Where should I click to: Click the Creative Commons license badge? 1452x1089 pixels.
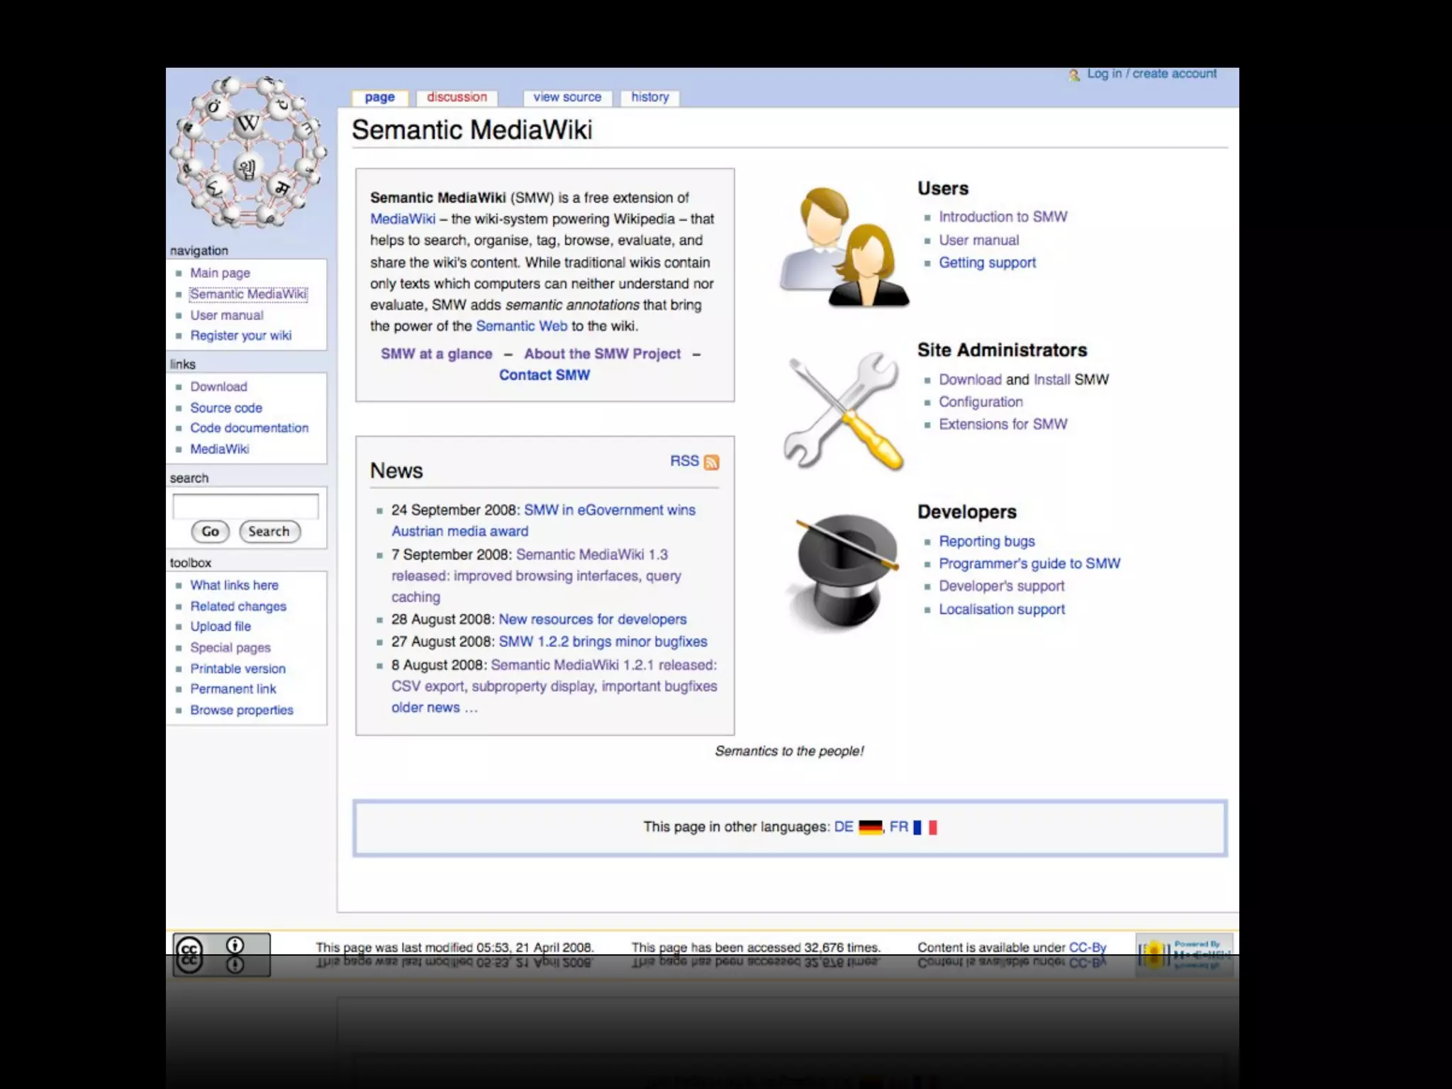coord(222,954)
